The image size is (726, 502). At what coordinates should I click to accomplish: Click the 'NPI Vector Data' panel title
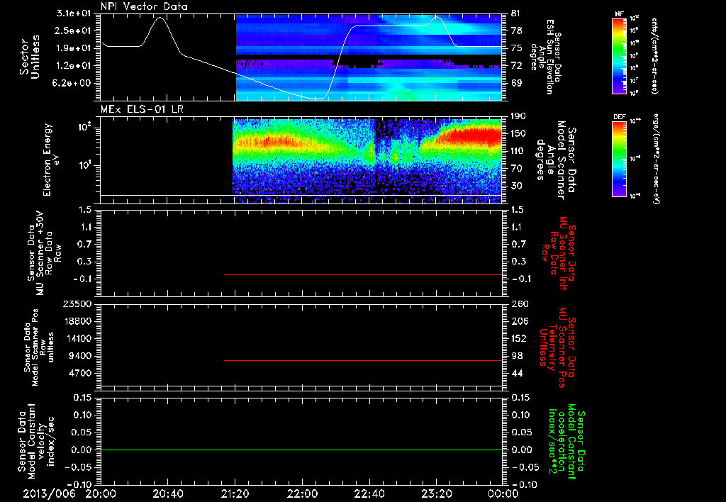[x=145, y=6]
